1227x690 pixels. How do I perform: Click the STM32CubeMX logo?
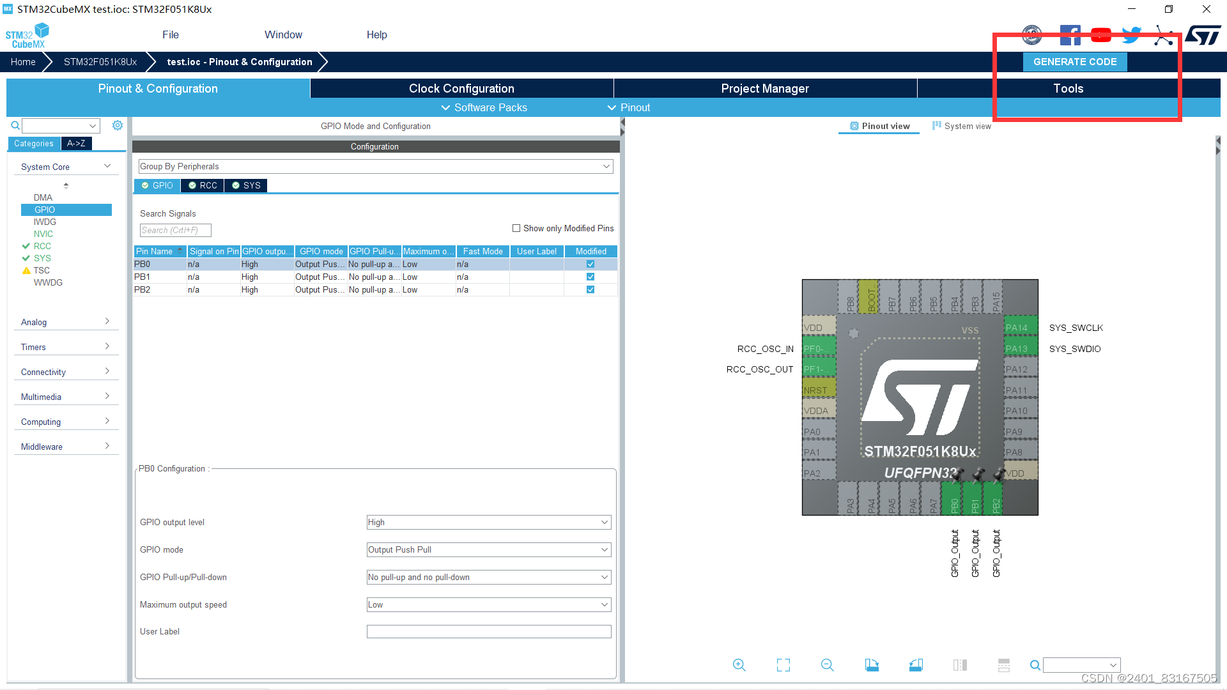pyautogui.click(x=27, y=36)
